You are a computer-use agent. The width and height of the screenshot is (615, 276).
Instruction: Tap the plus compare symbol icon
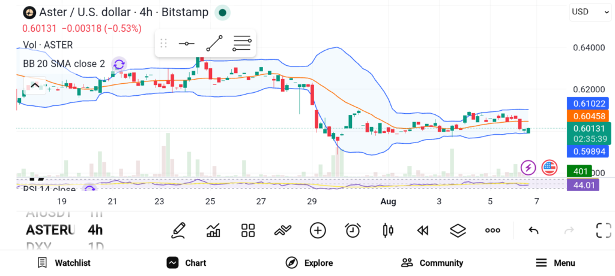point(318,230)
